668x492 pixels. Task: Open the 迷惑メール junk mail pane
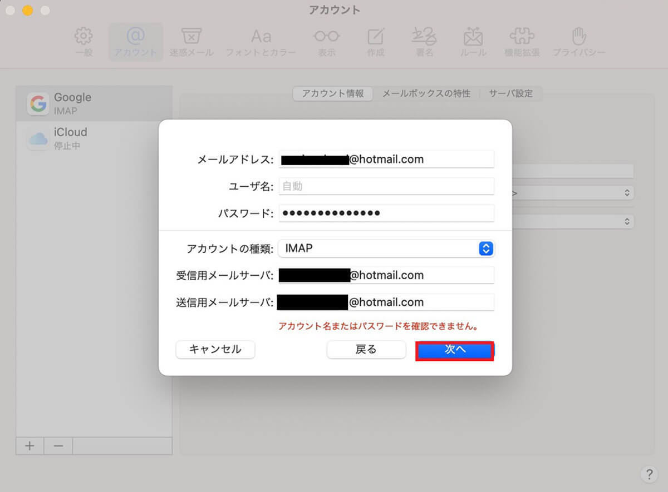click(191, 42)
